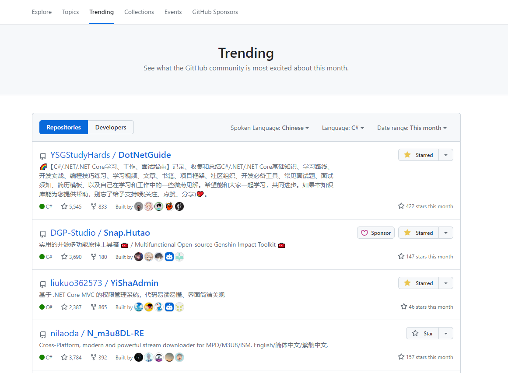Open the Spoken Language: Chinese dropdown
508x373 pixels.
tap(270, 128)
